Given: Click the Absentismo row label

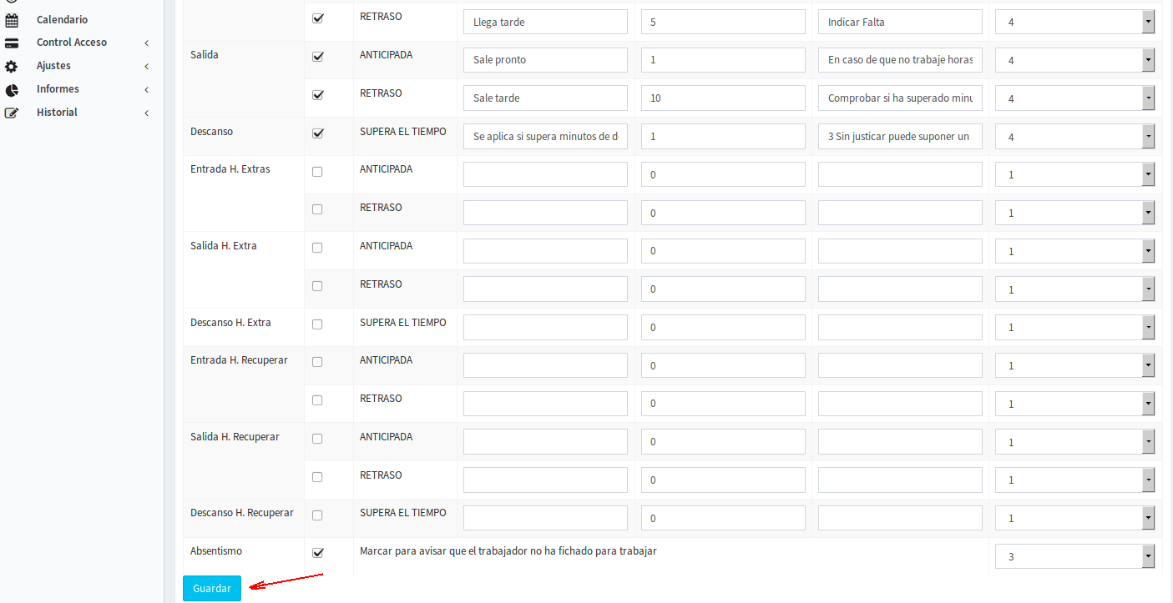Looking at the screenshot, I should tap(216, 551).
